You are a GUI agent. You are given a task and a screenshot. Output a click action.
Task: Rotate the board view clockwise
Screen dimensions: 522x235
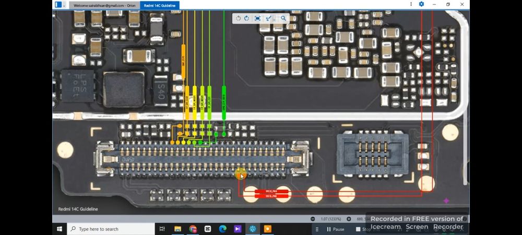[x=247, y=18]
